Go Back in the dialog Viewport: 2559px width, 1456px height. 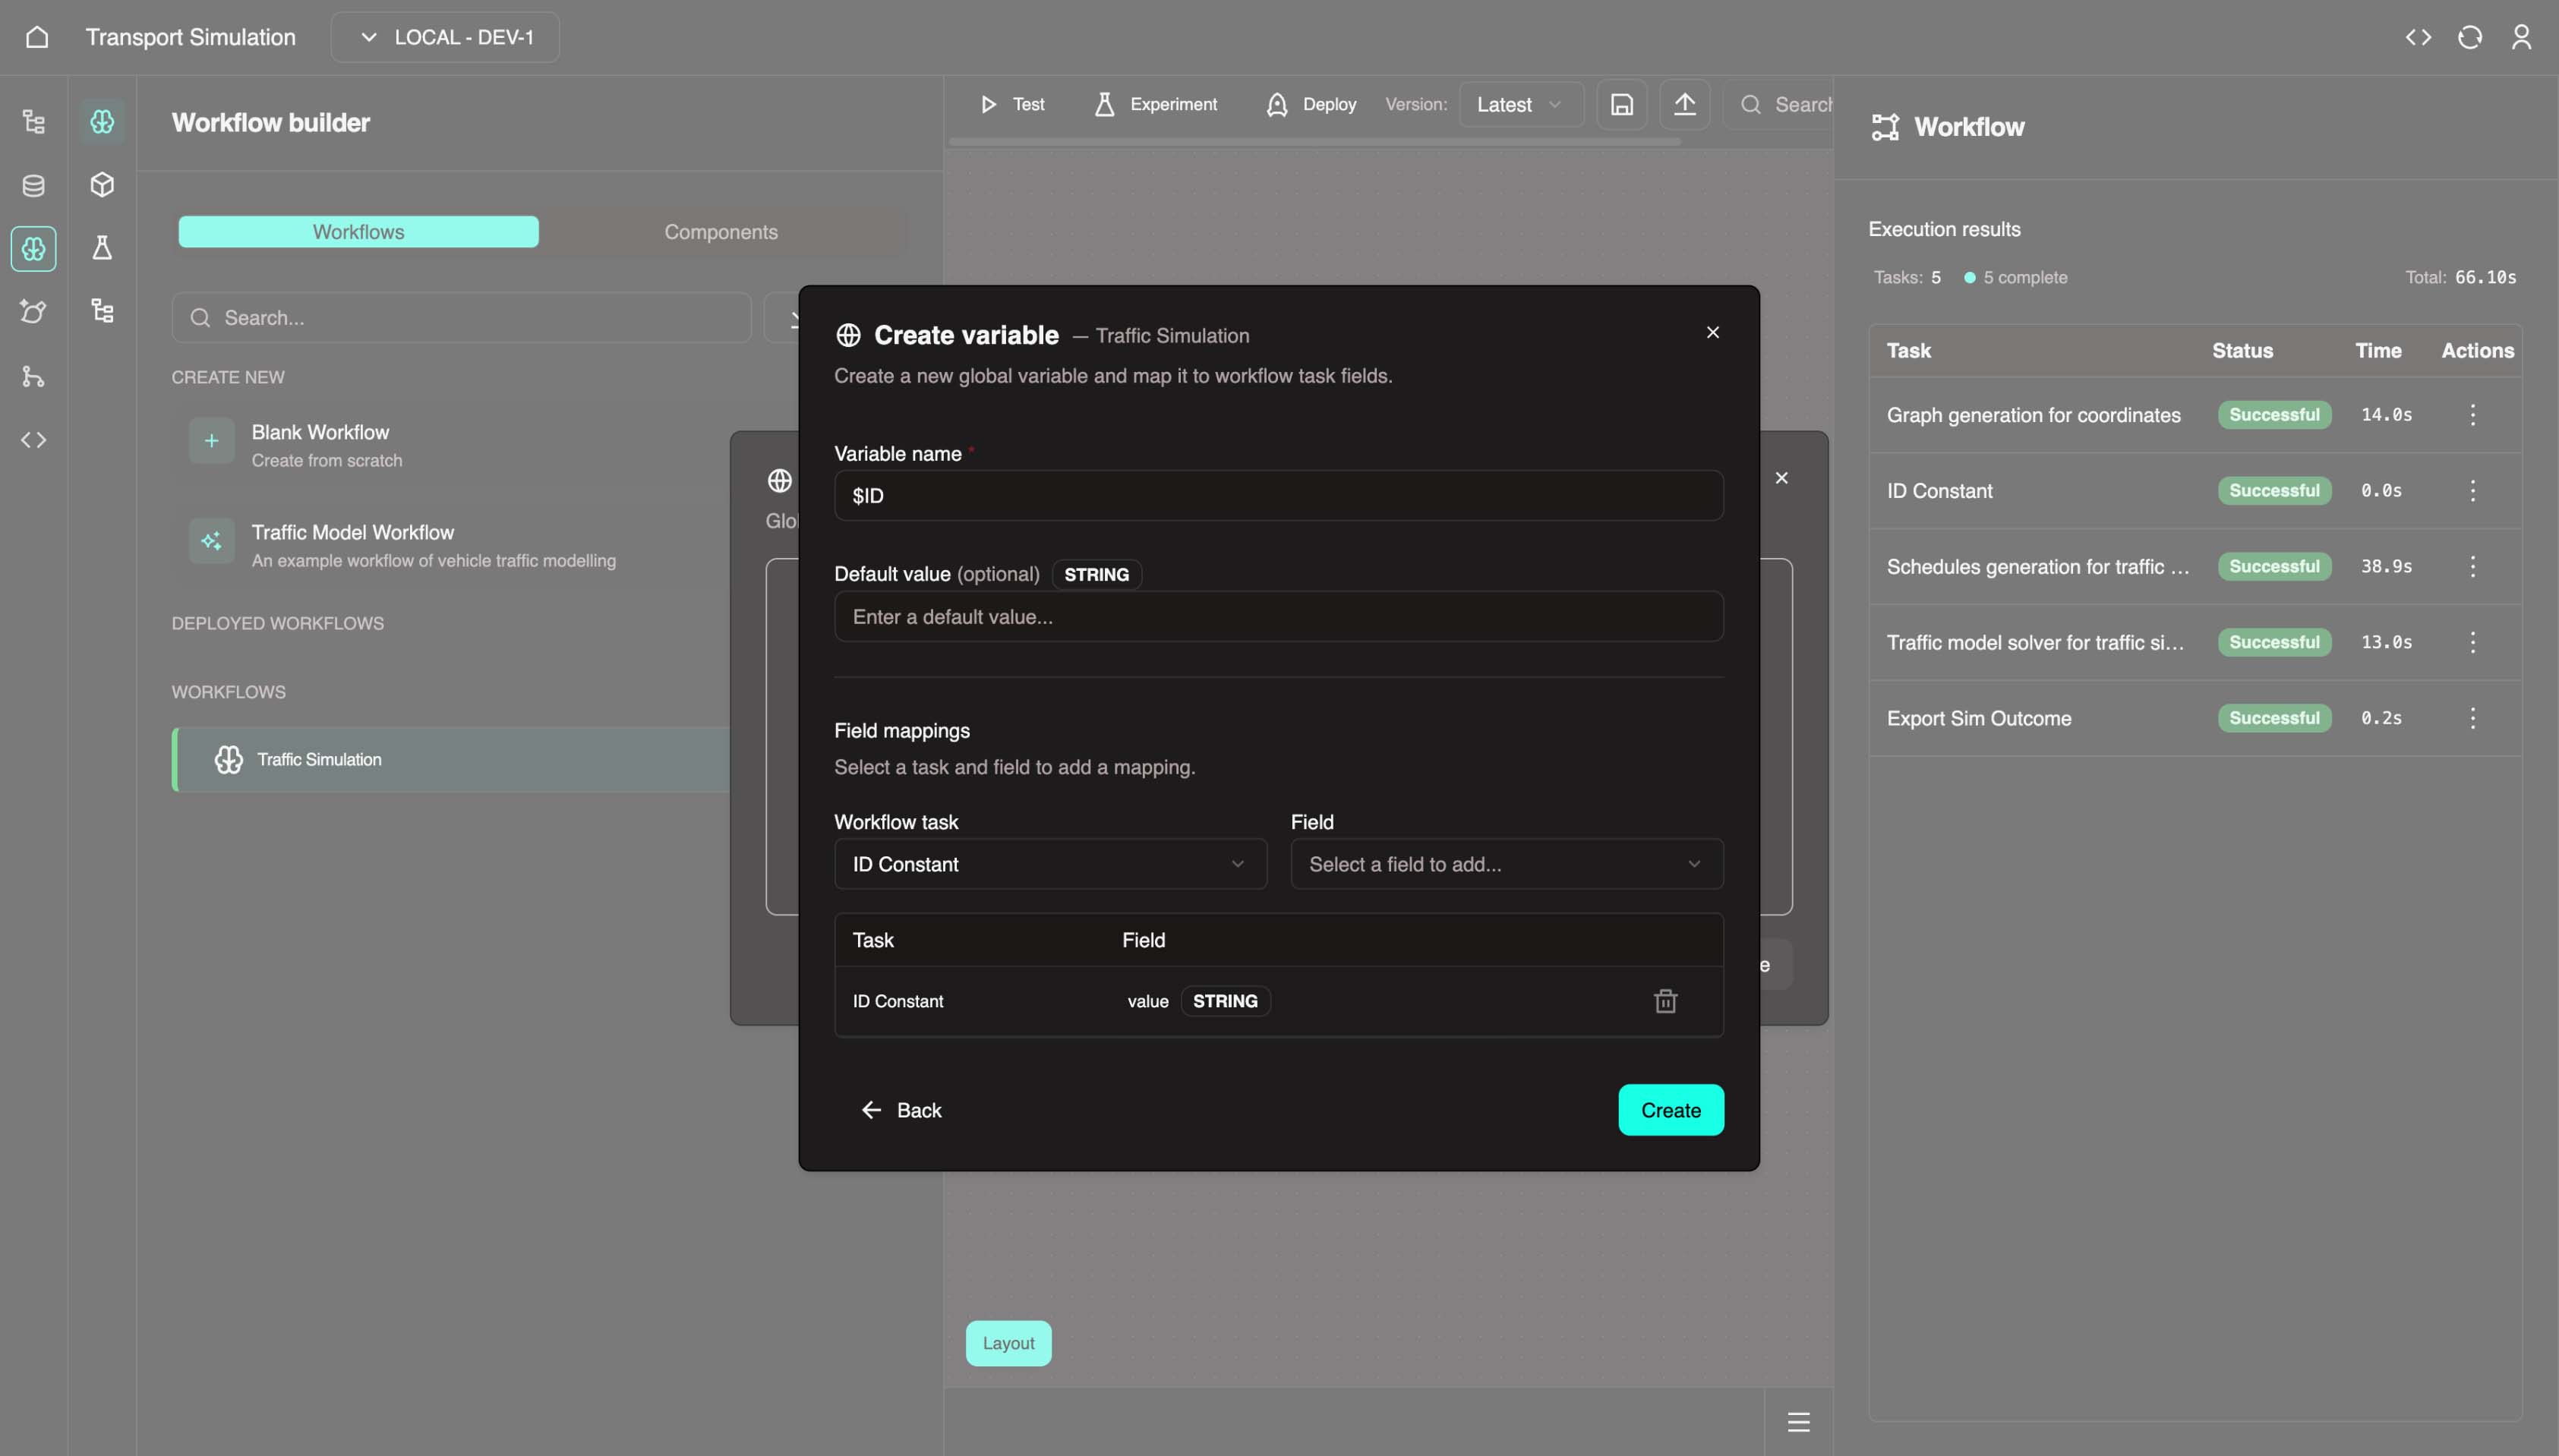pos(901,1110)
